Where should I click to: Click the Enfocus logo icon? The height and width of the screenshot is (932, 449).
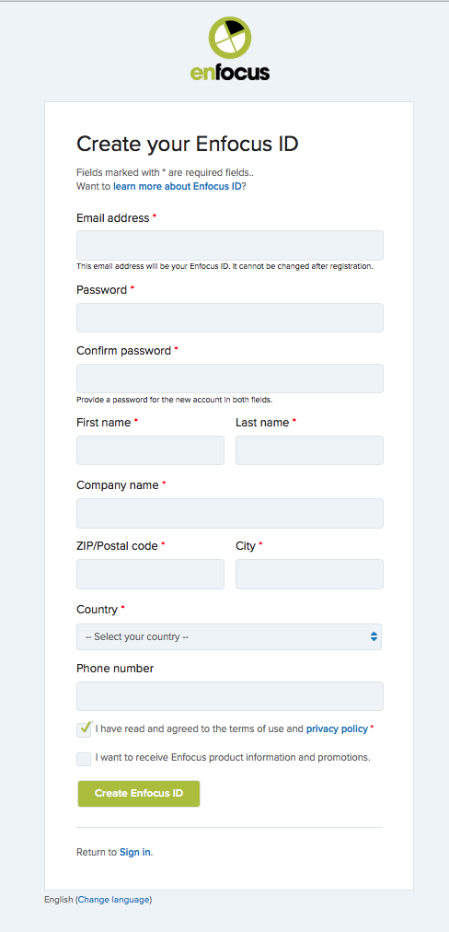pos(230,38)
